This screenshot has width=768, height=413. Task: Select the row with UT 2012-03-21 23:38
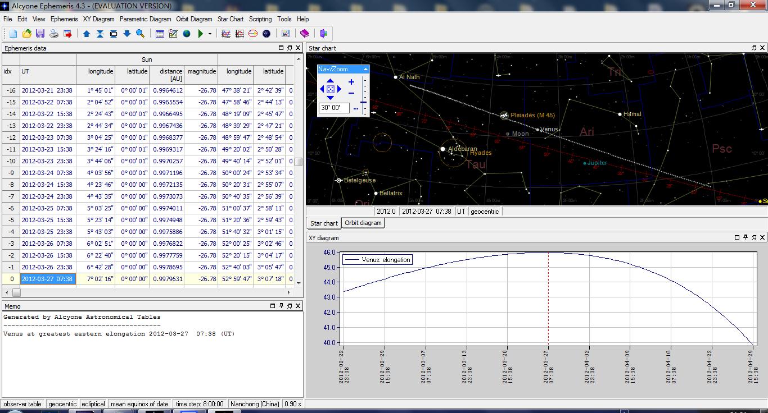coord(148,90)
